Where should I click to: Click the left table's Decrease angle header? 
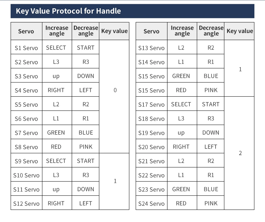pyautogui.click(x=86, y=31)
